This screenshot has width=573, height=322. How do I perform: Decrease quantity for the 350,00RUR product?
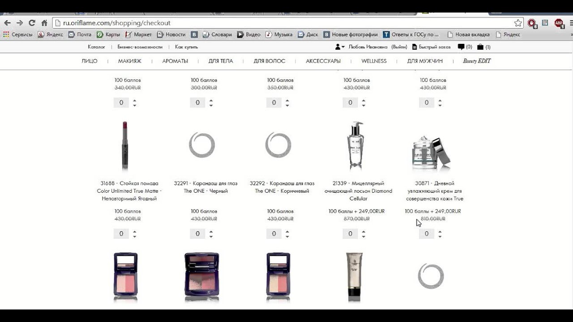(x=287, y=105)
